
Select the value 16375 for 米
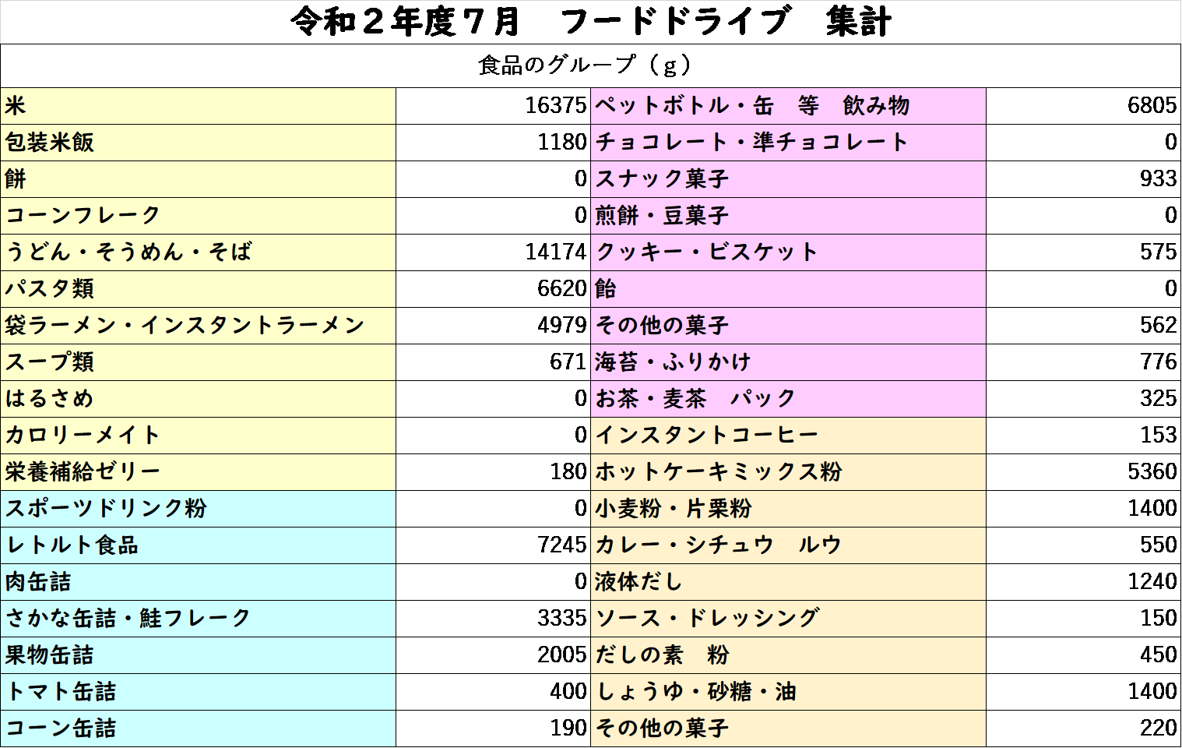click(493, 106)
